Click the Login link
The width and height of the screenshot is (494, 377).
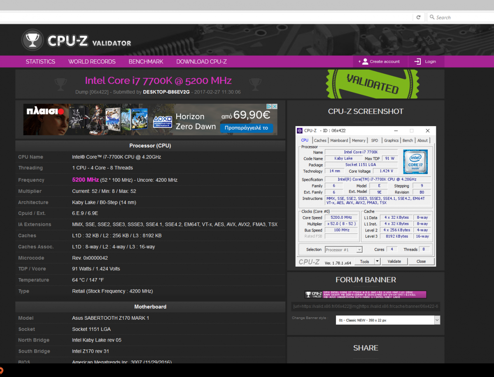(x=430, y=61)
